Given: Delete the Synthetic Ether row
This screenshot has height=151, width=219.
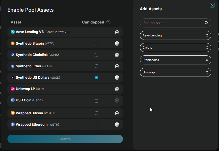Looking at the screenshot, I should tap(117, 66).
